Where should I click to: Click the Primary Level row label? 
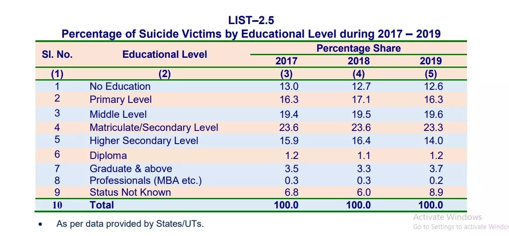coord(120,99)
